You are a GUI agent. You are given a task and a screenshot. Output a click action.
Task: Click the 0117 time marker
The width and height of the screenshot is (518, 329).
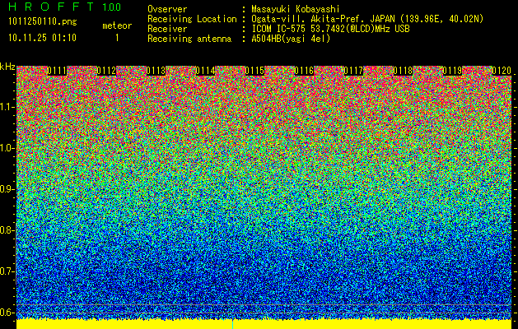pos(353,71)
